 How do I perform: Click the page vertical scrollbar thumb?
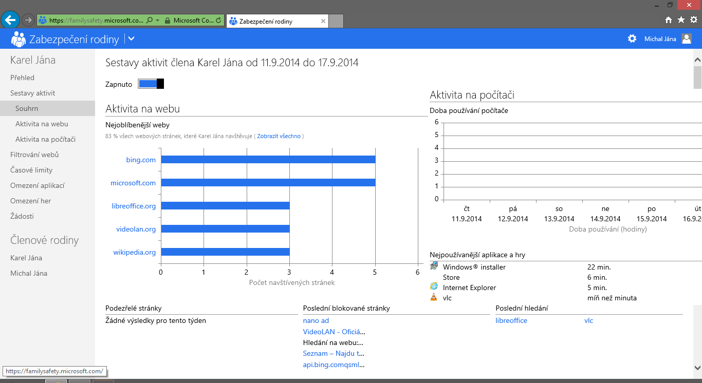pos(697,77)
